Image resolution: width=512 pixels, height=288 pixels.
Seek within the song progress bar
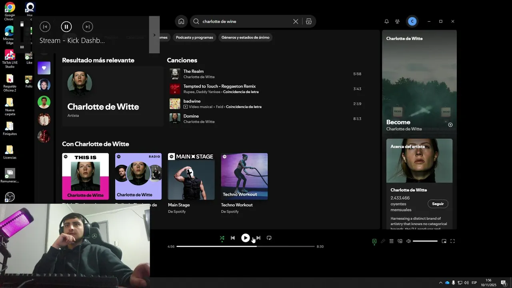pyautogui.click(x=246, y=246)
